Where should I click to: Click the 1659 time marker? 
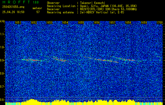144,23
